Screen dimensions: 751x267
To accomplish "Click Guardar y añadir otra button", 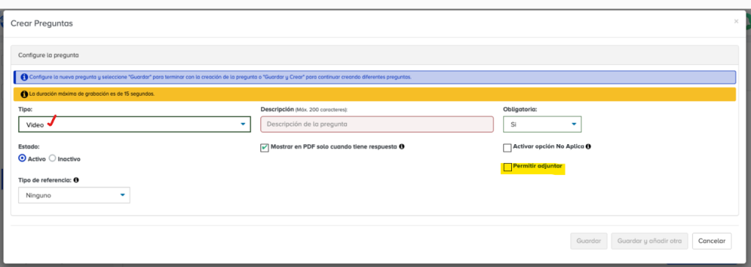I will (650, 241).
